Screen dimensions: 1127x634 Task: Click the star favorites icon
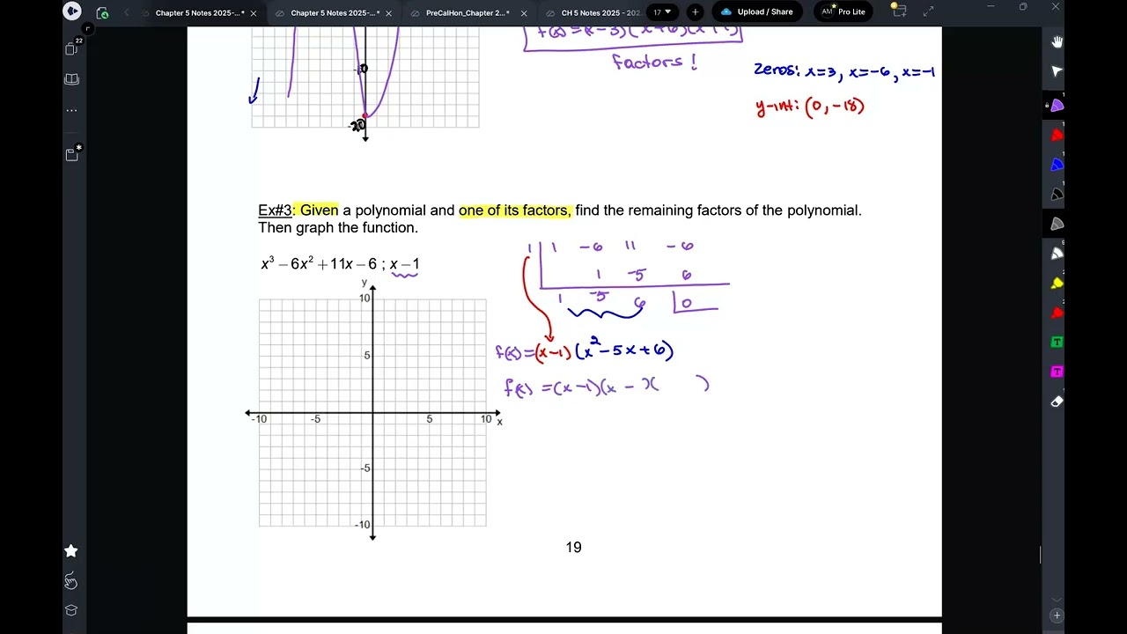click(71, 551)
